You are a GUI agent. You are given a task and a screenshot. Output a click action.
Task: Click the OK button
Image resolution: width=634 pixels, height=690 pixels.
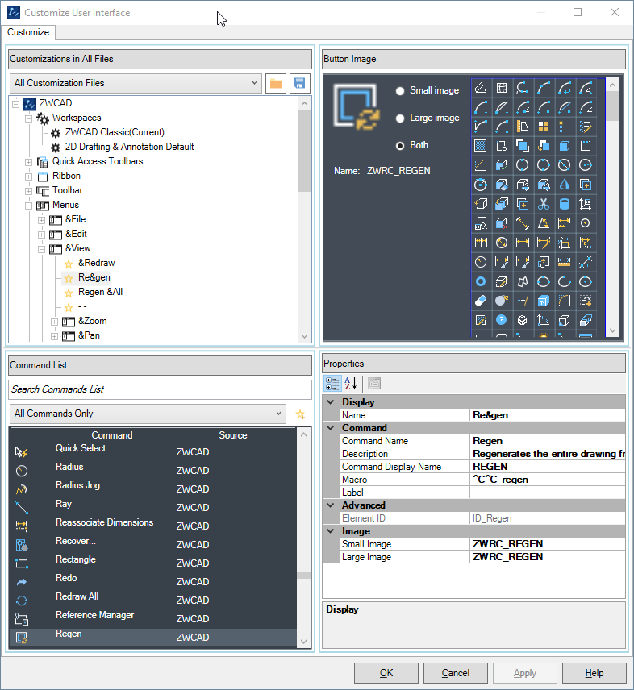coord(386,673)
